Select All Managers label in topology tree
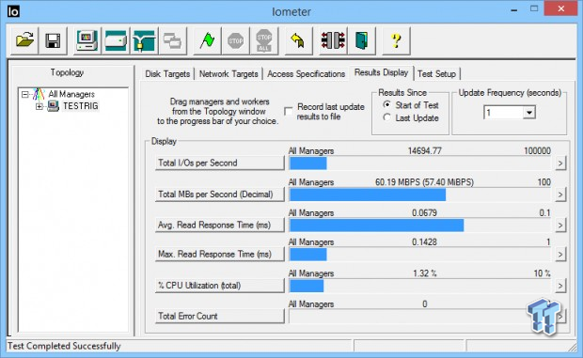583x358 pixels. (71, 94)
